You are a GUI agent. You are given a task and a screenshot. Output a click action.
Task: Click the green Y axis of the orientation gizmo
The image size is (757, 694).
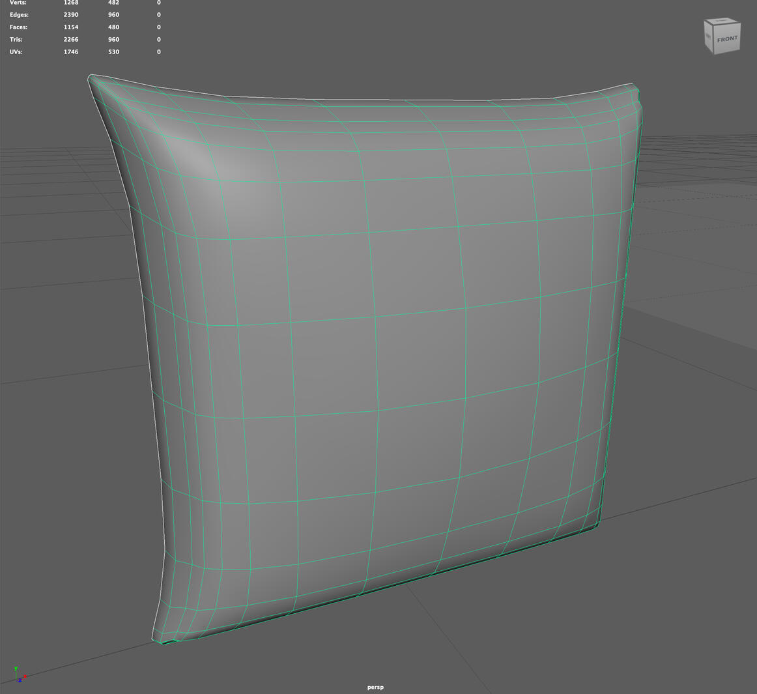(16, 669)
